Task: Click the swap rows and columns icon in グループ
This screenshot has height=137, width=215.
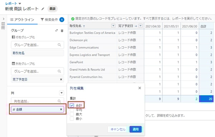Action: coord(57,31)
